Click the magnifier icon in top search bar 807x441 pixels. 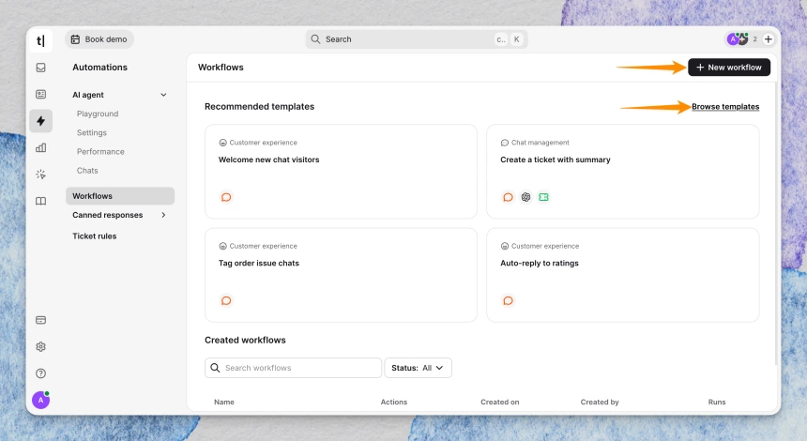[315, 39]
